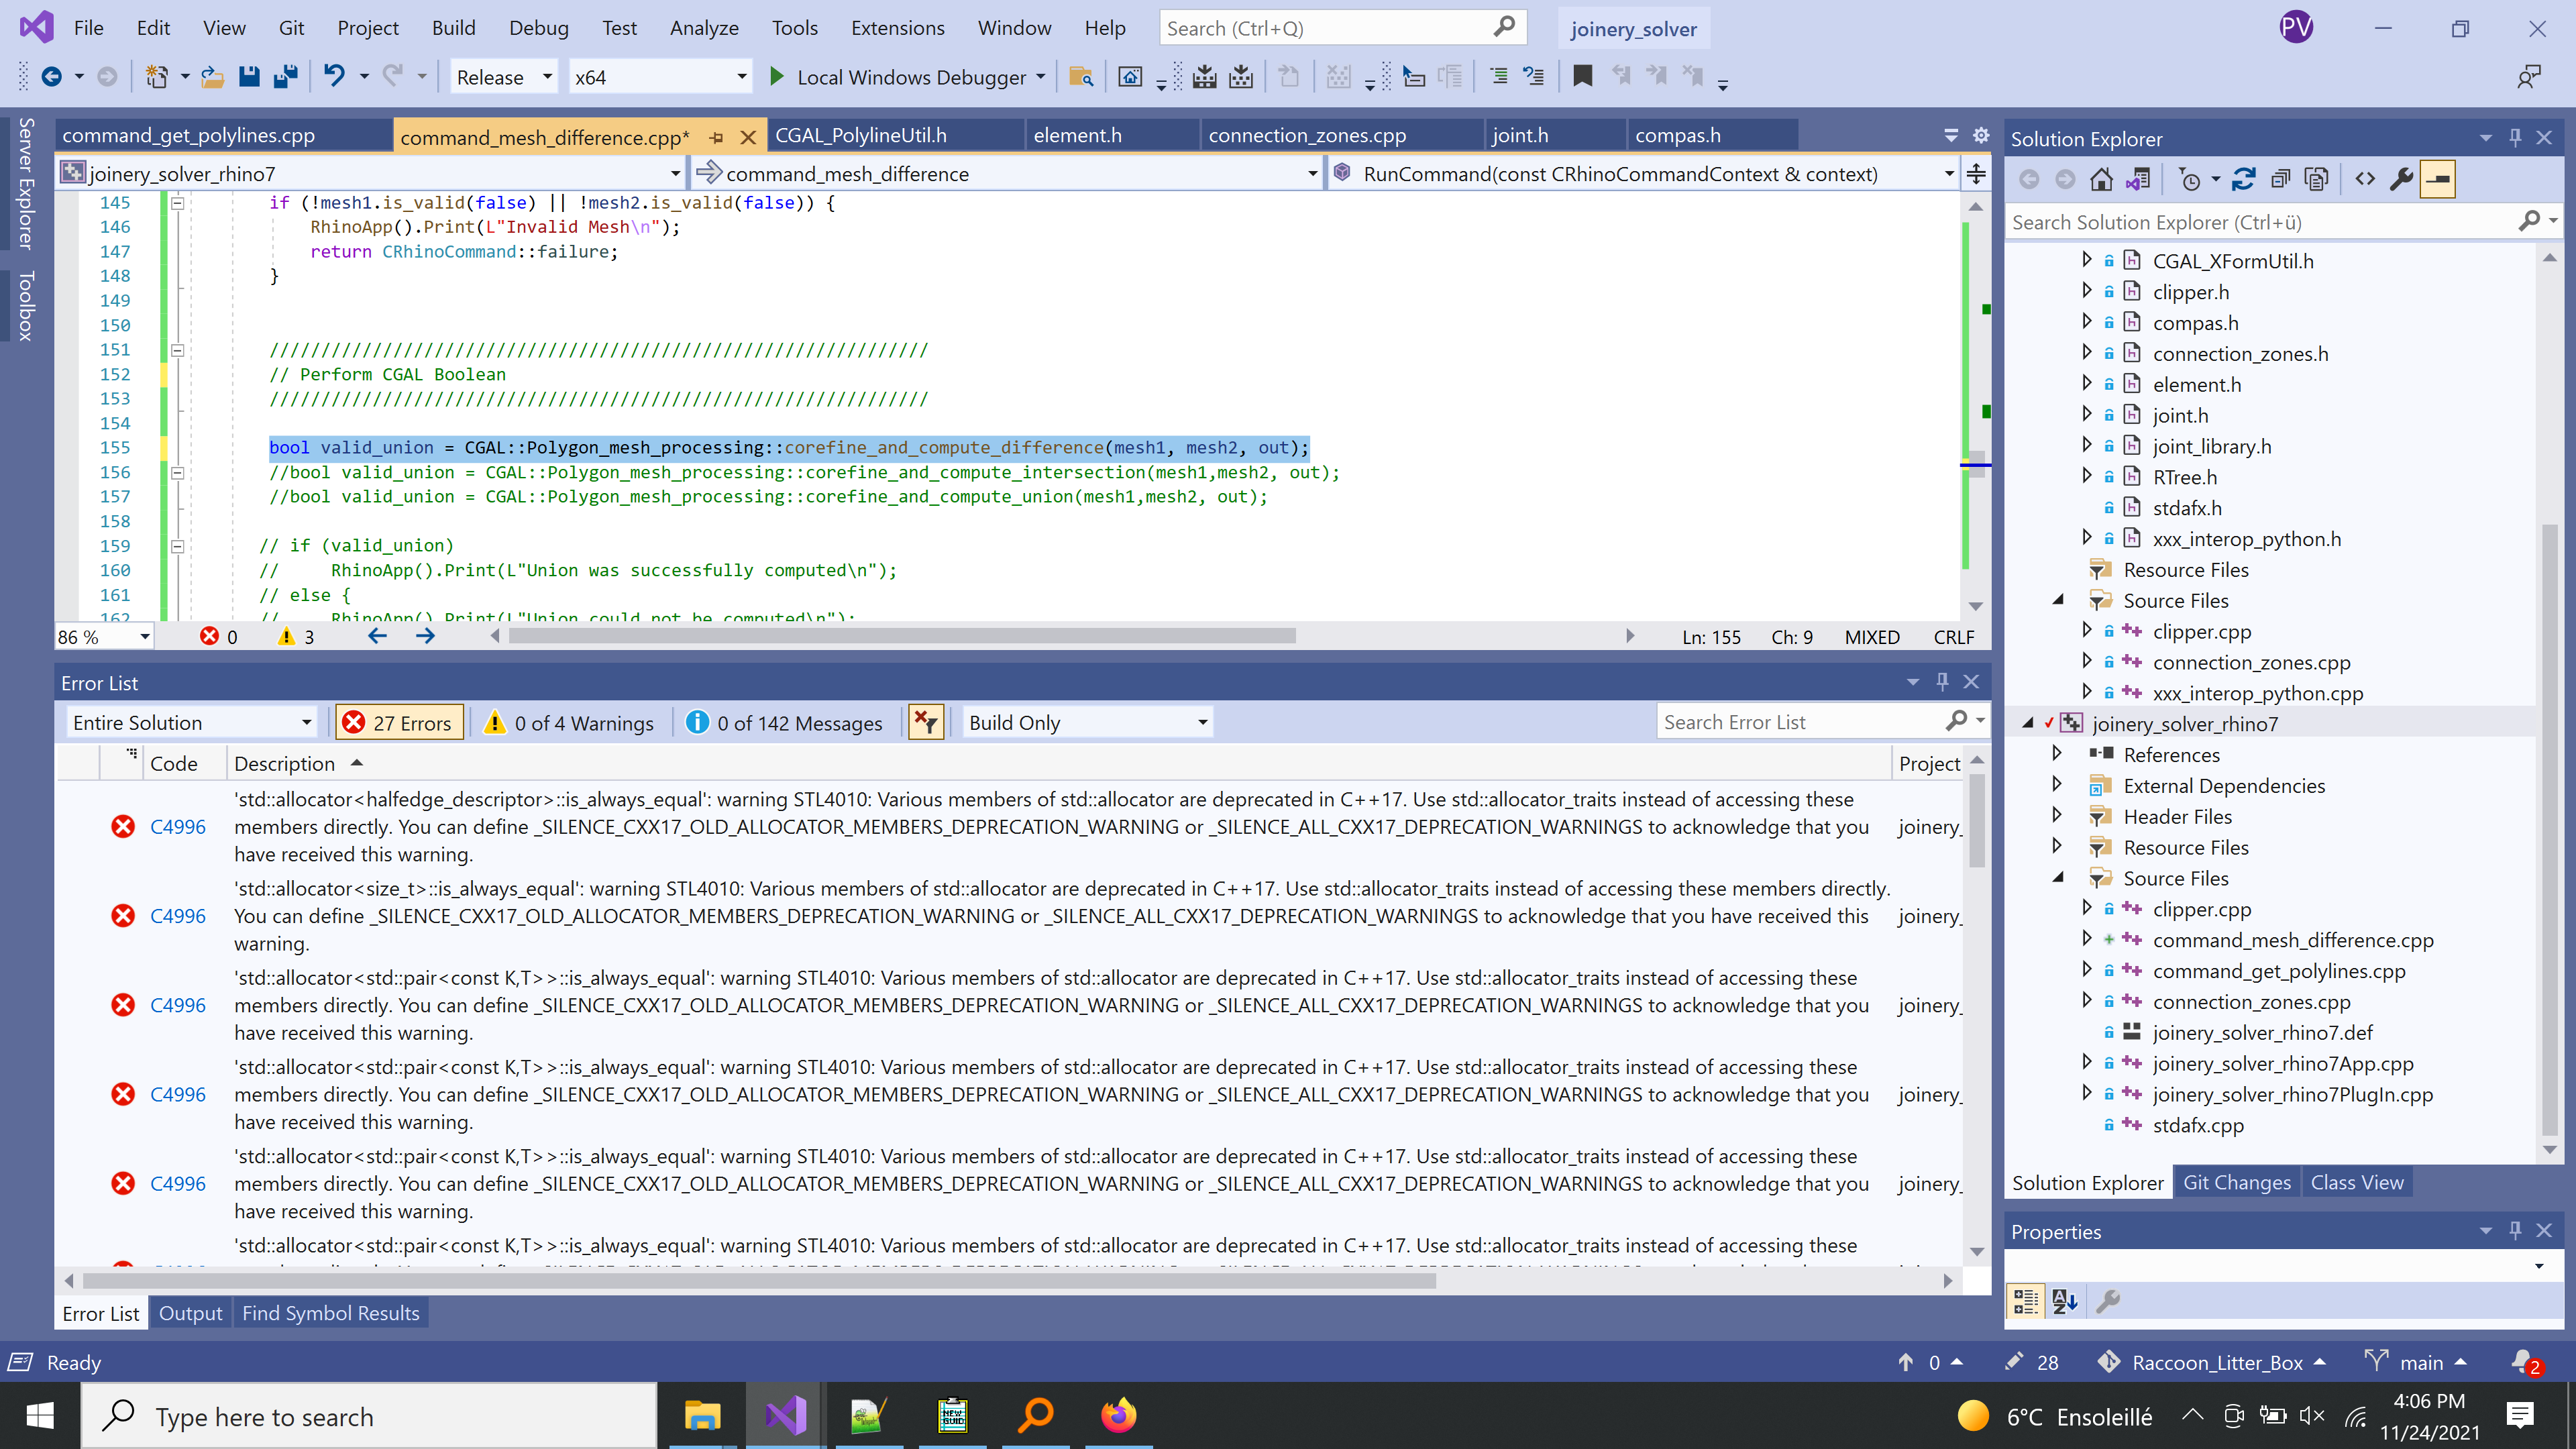Click into the Search Error List field
The width and height of the screenshot is (2576, 1449).
pos(1800,722)
